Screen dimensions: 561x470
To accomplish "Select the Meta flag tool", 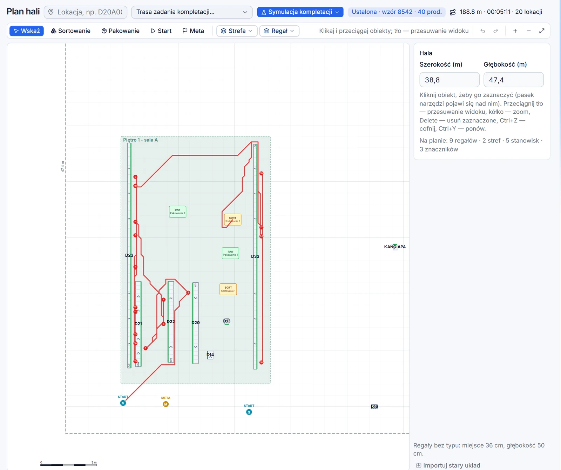I will point(193,31).
